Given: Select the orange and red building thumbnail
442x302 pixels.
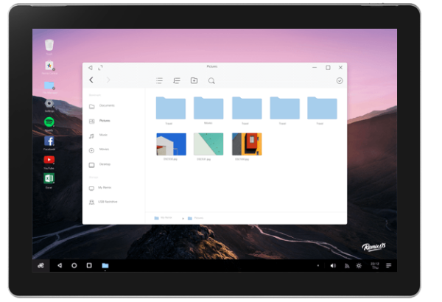Looking at the screenshot, I should (x=247, y=144).
